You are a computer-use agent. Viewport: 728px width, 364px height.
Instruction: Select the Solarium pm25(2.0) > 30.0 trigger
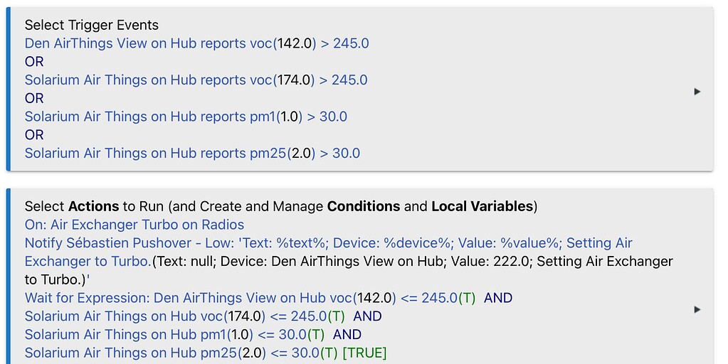192,153
